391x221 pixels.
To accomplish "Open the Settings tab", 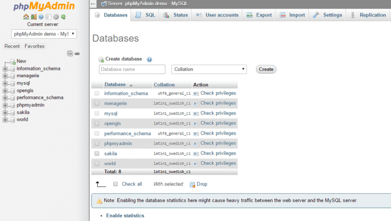I will [x=327, y=15].
